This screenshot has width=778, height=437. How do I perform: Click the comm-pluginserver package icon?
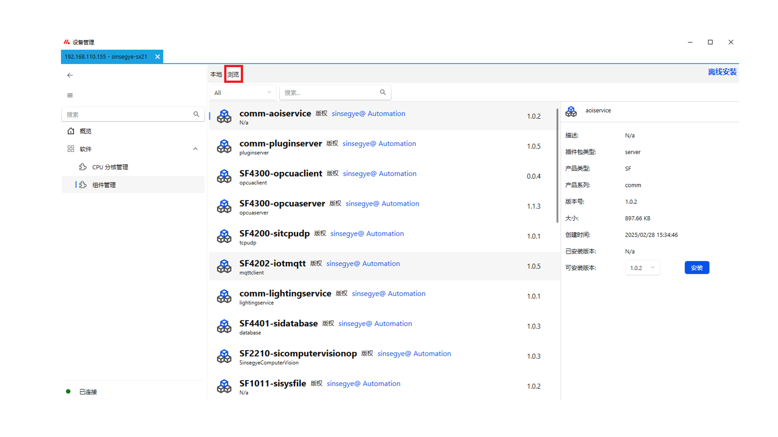[224, 146]
